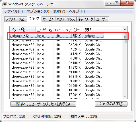The height and width of the screenshot is (122, 136).
Task: Select the chrome.exe row using 4,068 K
Action: [x=57, y=58]
